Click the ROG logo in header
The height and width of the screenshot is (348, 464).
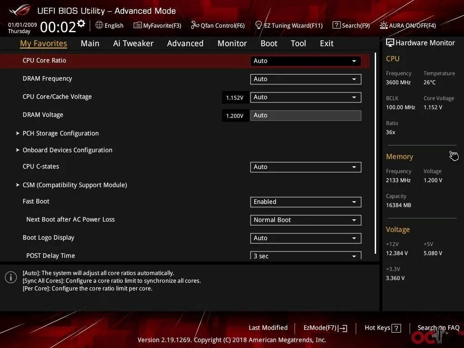(20, 10)
